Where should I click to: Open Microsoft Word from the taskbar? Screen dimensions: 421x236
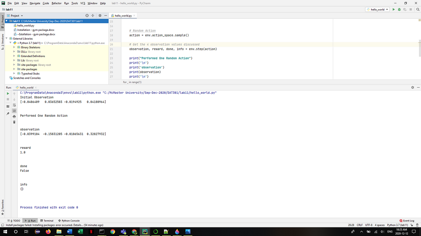click(69, 231)
